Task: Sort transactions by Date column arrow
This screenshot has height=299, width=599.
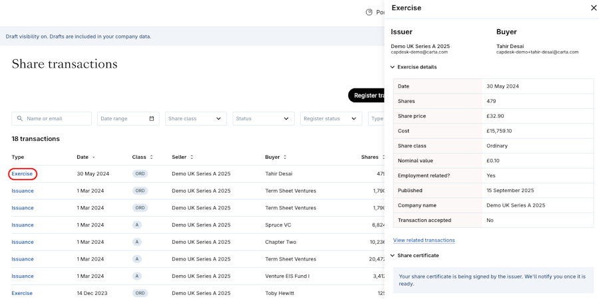Action: (93, 157)
